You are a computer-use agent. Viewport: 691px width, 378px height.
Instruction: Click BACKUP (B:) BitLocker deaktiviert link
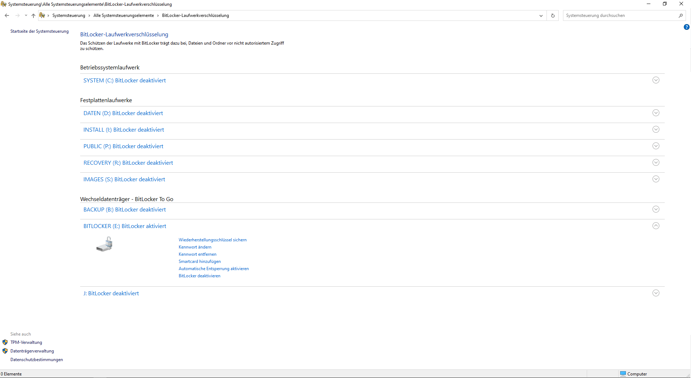125,210
